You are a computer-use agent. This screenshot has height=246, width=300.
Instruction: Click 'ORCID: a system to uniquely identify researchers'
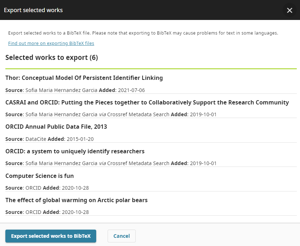tap(75, 151)
